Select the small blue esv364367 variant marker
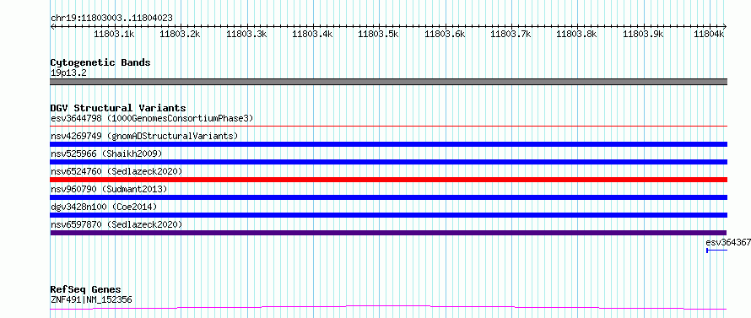The image size is (751, 318). [717, 251]
